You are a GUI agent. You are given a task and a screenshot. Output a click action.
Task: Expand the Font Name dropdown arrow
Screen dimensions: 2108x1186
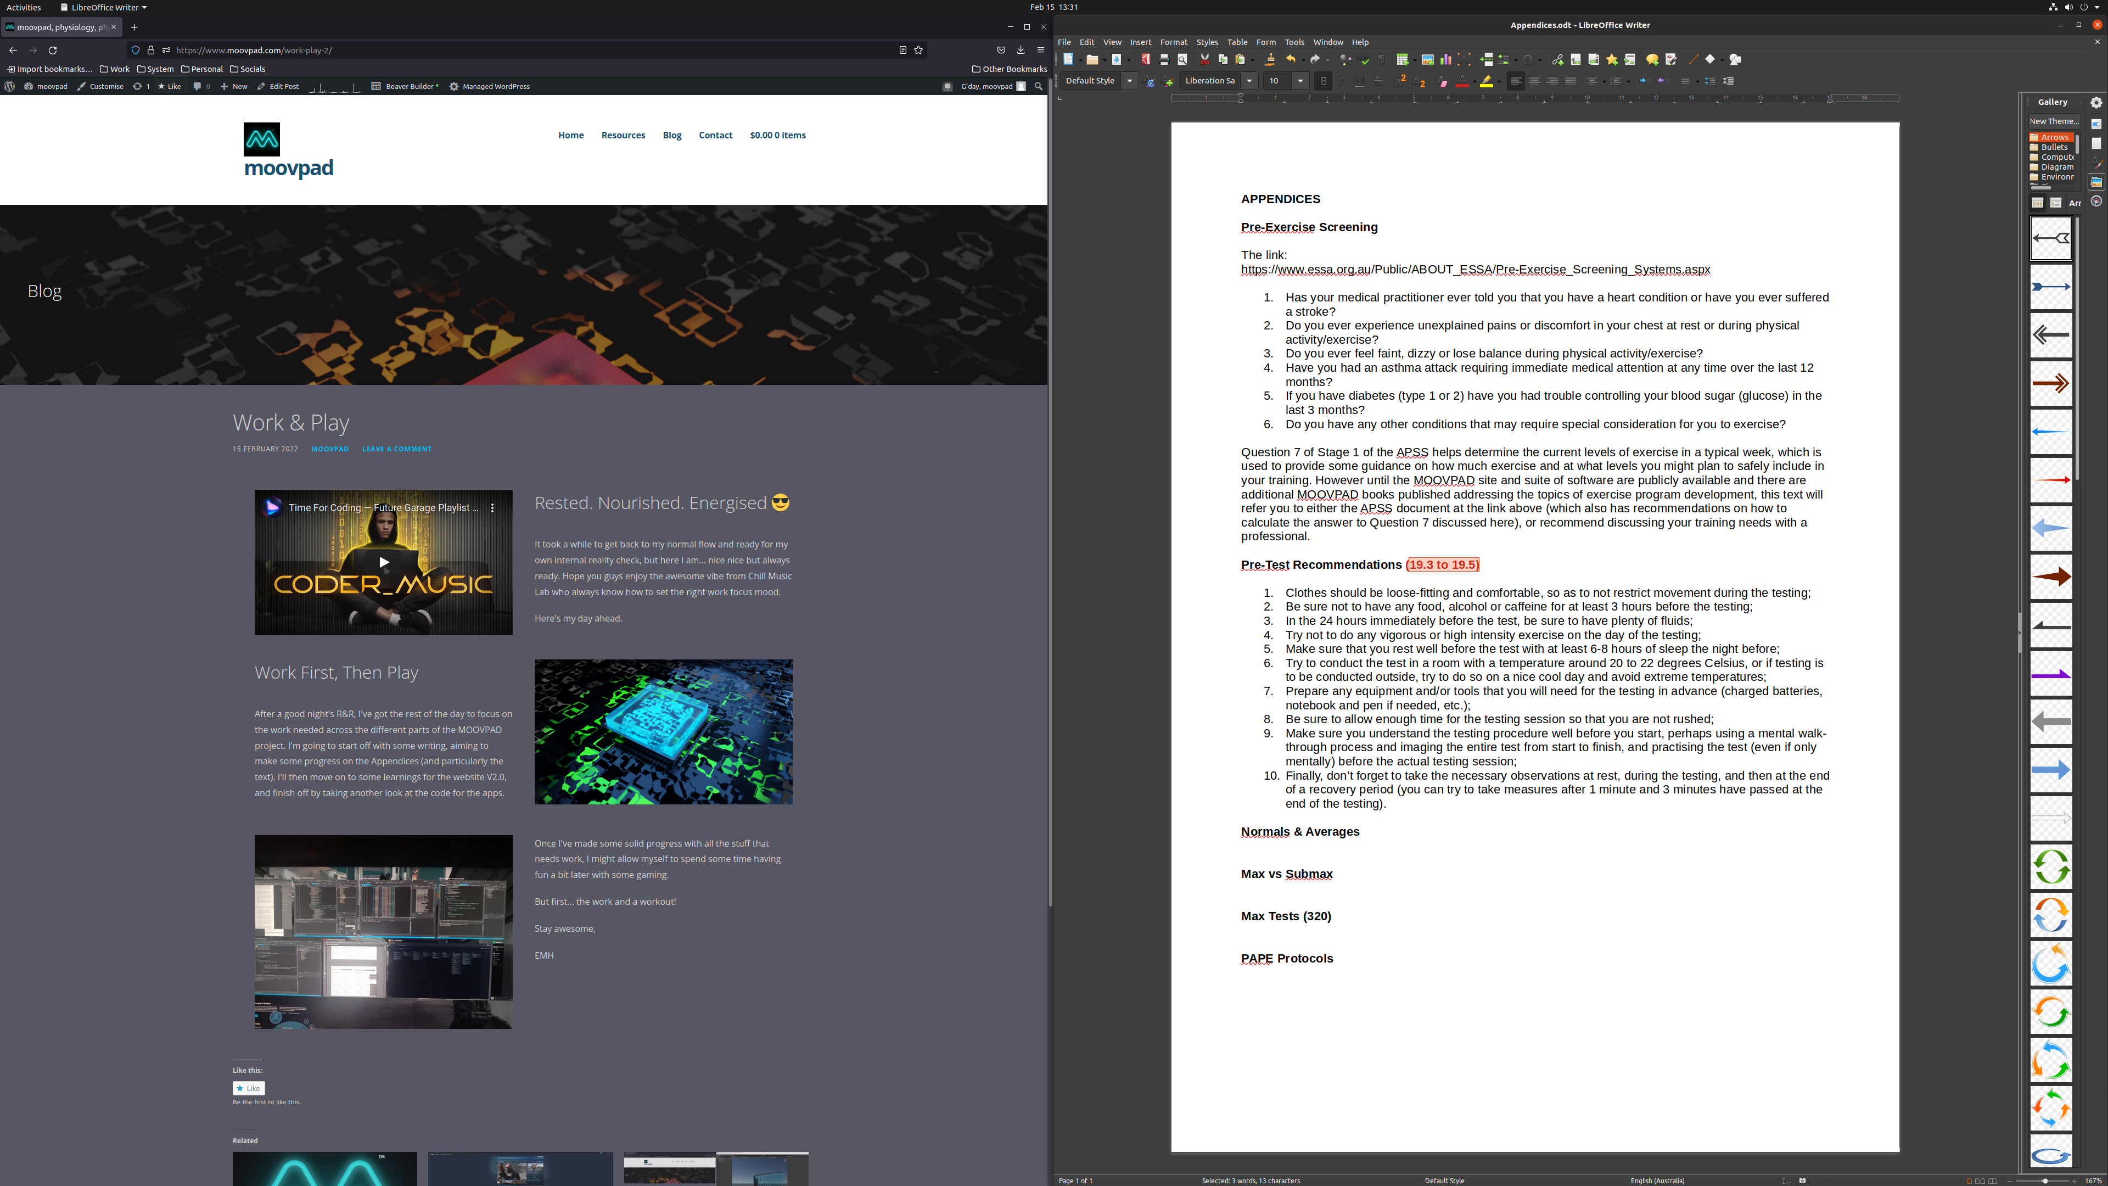(1249, 81)
